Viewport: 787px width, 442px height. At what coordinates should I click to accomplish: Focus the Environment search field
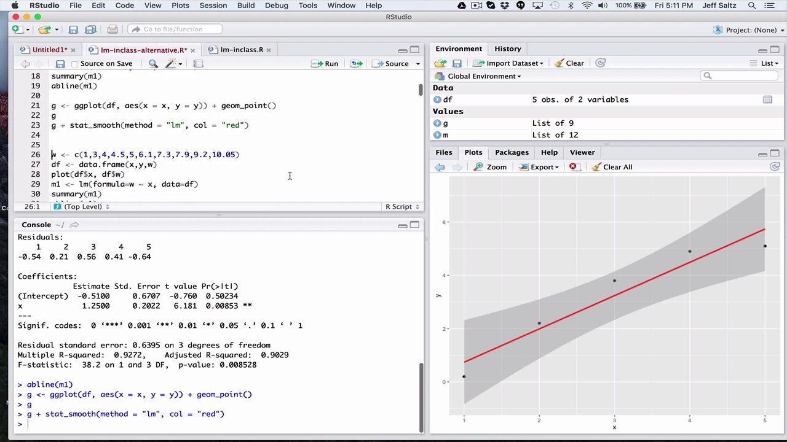(x=740, y=76)
